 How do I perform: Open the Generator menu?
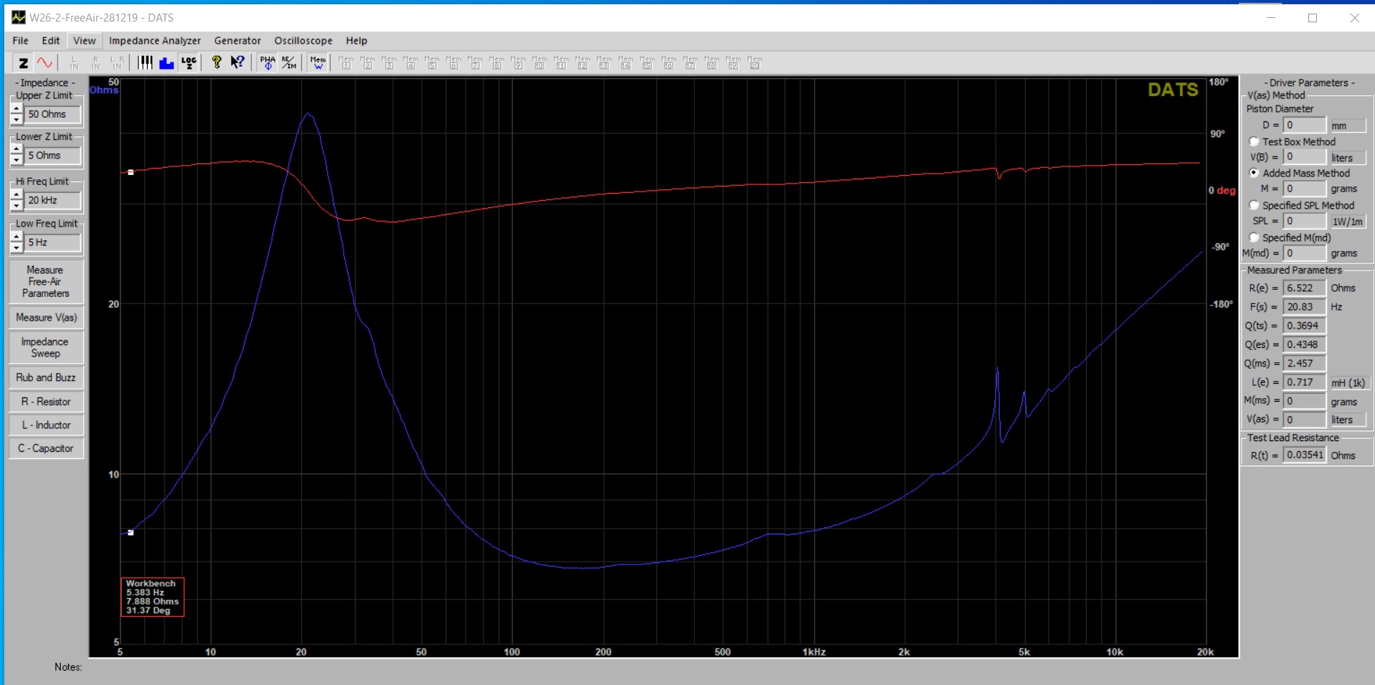coord(237,41)
